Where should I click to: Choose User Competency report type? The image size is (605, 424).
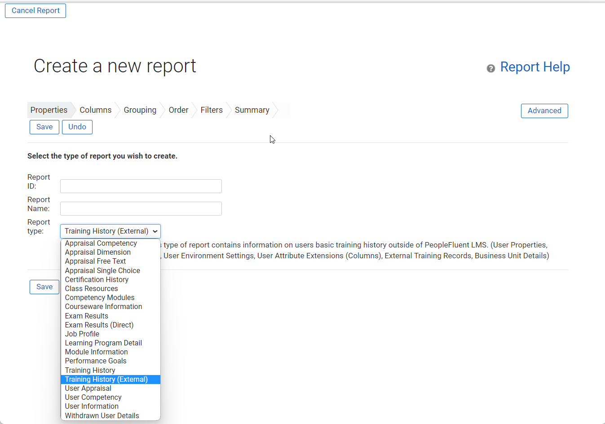pos(110,397)
